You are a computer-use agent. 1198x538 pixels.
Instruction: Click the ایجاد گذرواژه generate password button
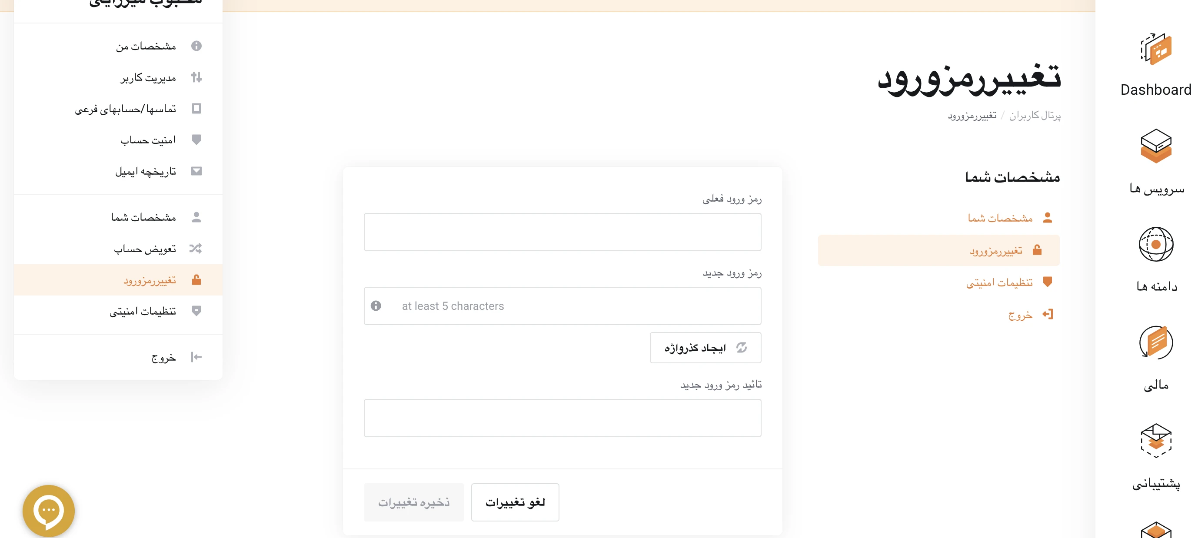(705, 347)
